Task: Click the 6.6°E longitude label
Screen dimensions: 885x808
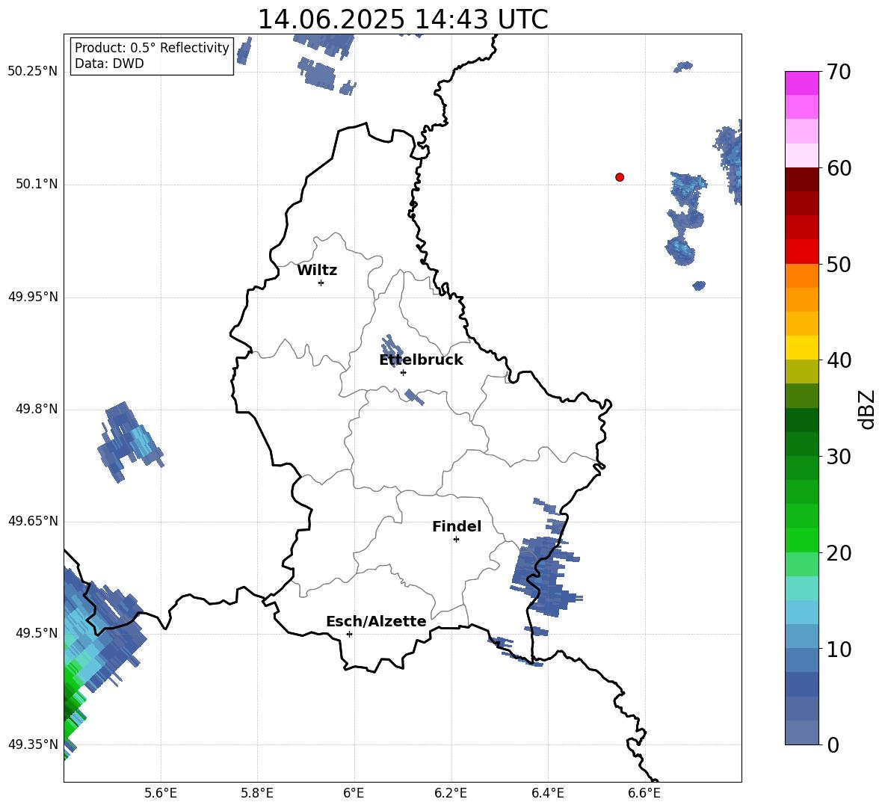Action: pyautogui.click(x=644, y=793)
